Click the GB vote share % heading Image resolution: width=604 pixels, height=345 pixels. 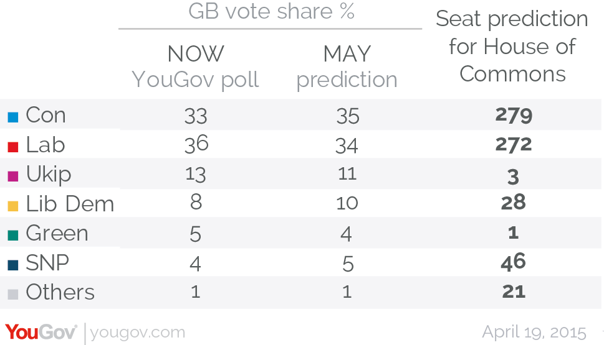pyautogui.click(x=271, y=11)
